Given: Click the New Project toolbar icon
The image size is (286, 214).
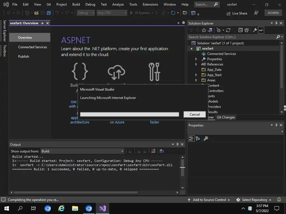Looking at the screenshot, I should [x=27, y=13].
